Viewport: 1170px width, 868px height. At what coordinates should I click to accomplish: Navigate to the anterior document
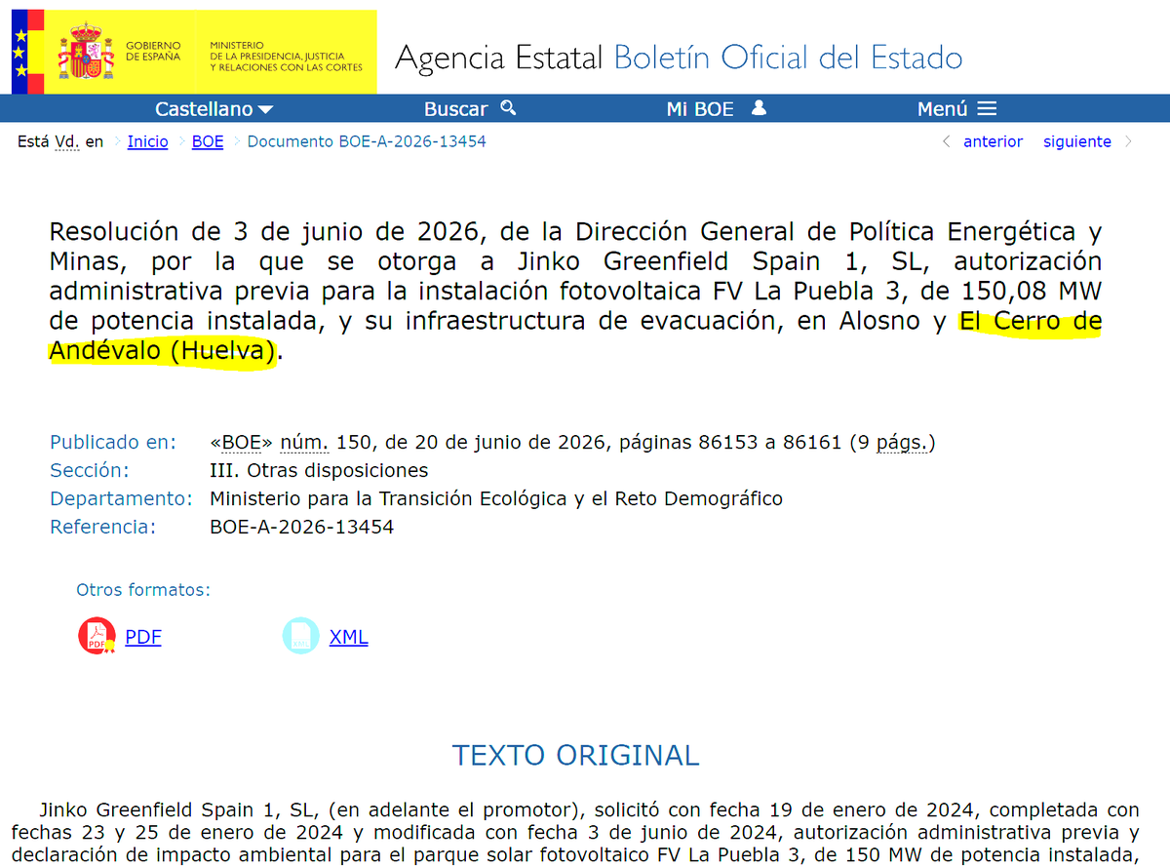(993, 141)
